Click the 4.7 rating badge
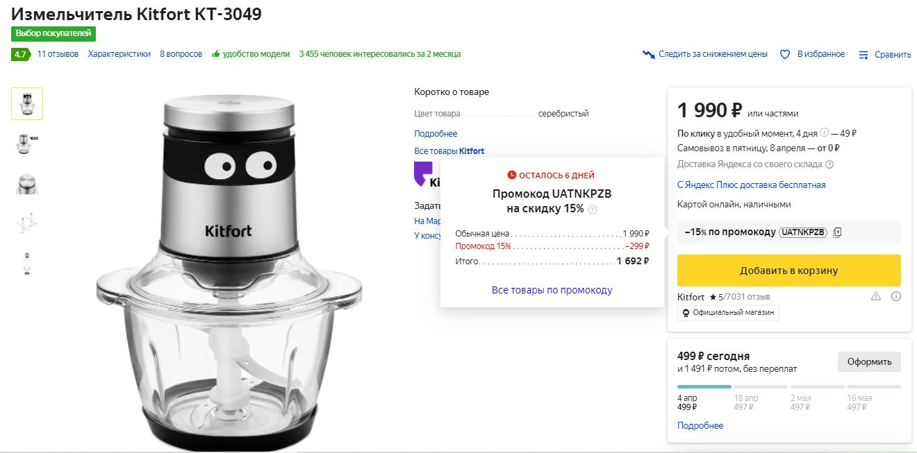Viewport: 917px width, 453px height. pos(19,54)
